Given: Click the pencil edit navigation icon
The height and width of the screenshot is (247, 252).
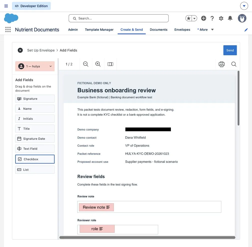Looking at the screenshot, I should (246, 30).
